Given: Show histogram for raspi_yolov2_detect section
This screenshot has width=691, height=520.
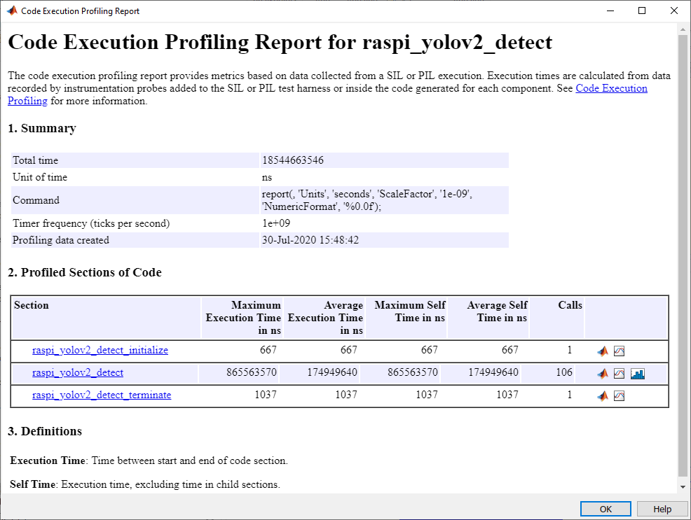Looking at the screenshot, I should tap(636, 373).
